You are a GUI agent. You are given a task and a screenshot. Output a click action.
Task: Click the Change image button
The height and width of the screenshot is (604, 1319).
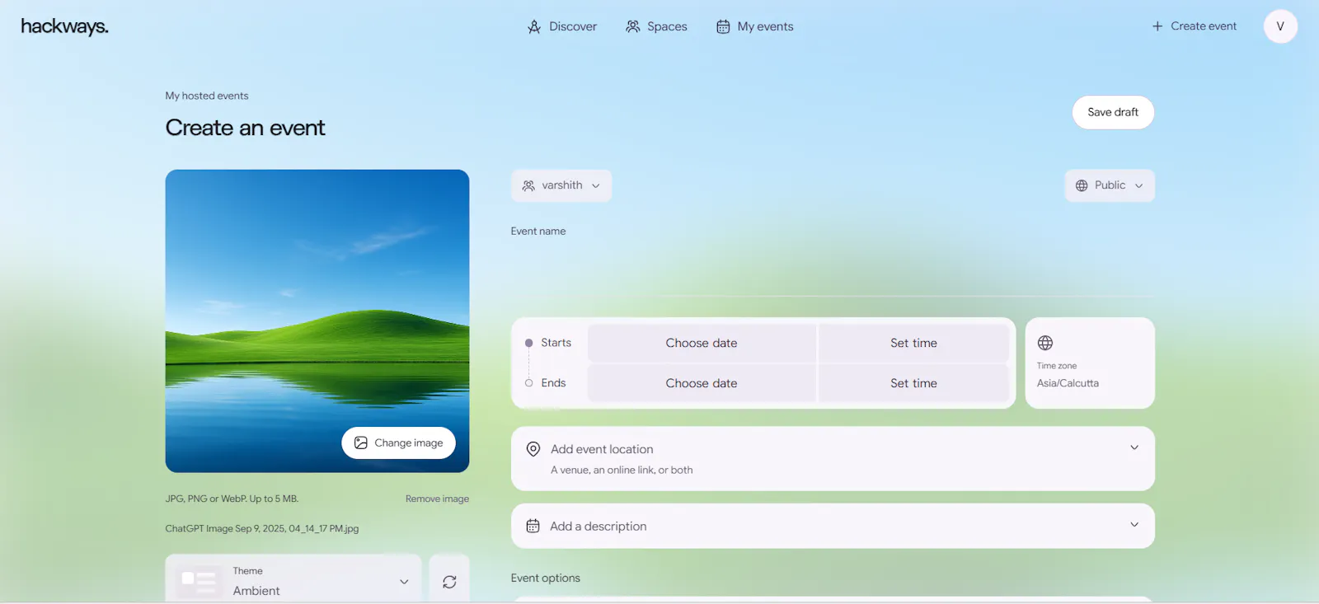pyautogui.click(x=399, y=442)
